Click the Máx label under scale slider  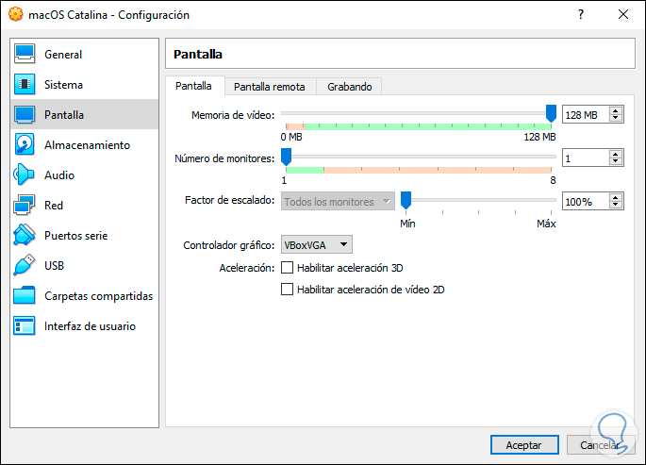click(546, 224)
